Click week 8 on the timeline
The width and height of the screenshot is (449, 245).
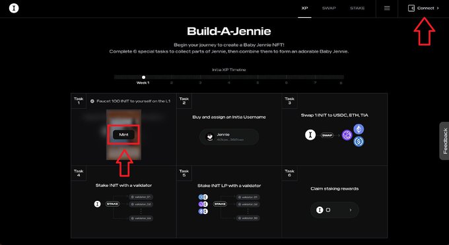341,83
